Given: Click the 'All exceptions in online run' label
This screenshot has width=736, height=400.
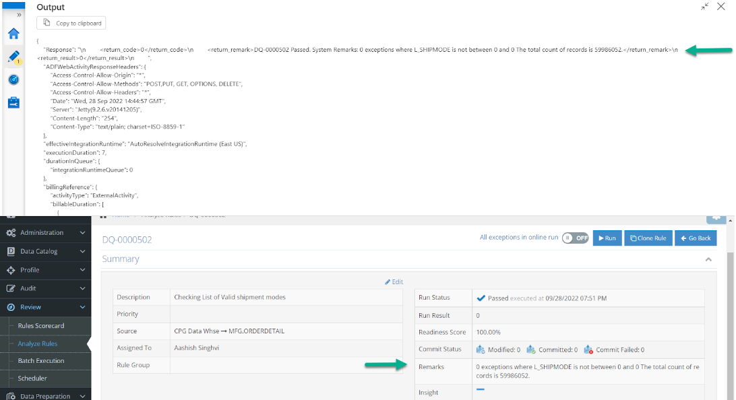Looking at the screenshot, I should coord(519,237).
